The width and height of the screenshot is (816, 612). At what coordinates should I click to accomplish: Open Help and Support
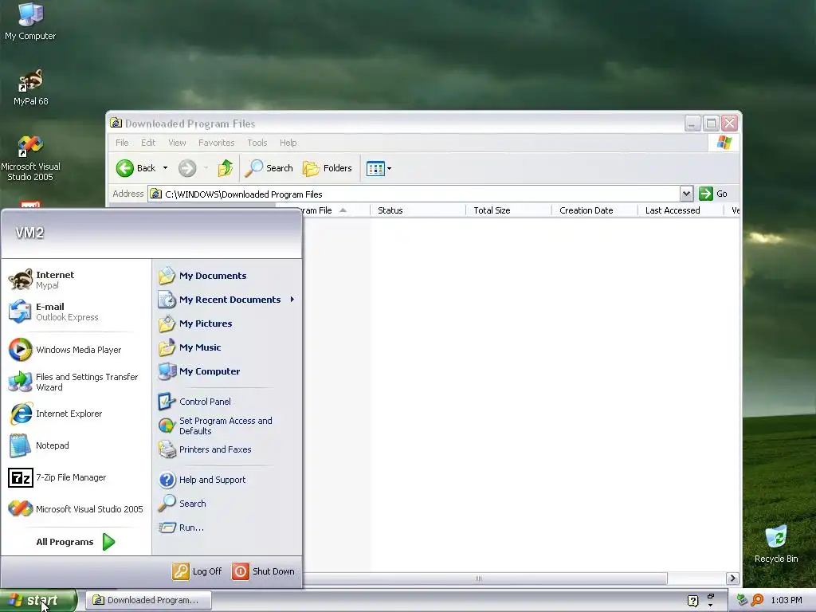point(227,480)
